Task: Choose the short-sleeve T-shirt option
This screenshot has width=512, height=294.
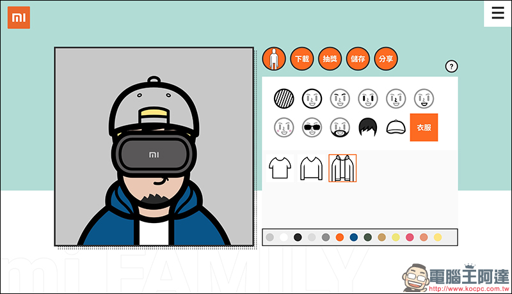Action: click(280, 168)
